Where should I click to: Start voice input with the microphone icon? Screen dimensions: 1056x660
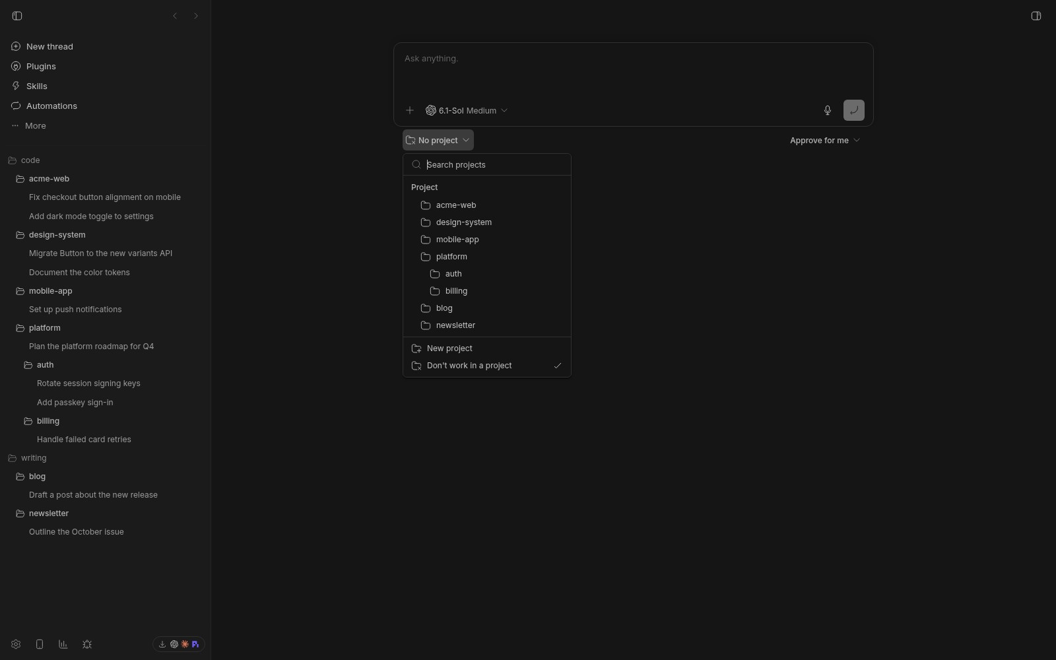coord(828,110)
